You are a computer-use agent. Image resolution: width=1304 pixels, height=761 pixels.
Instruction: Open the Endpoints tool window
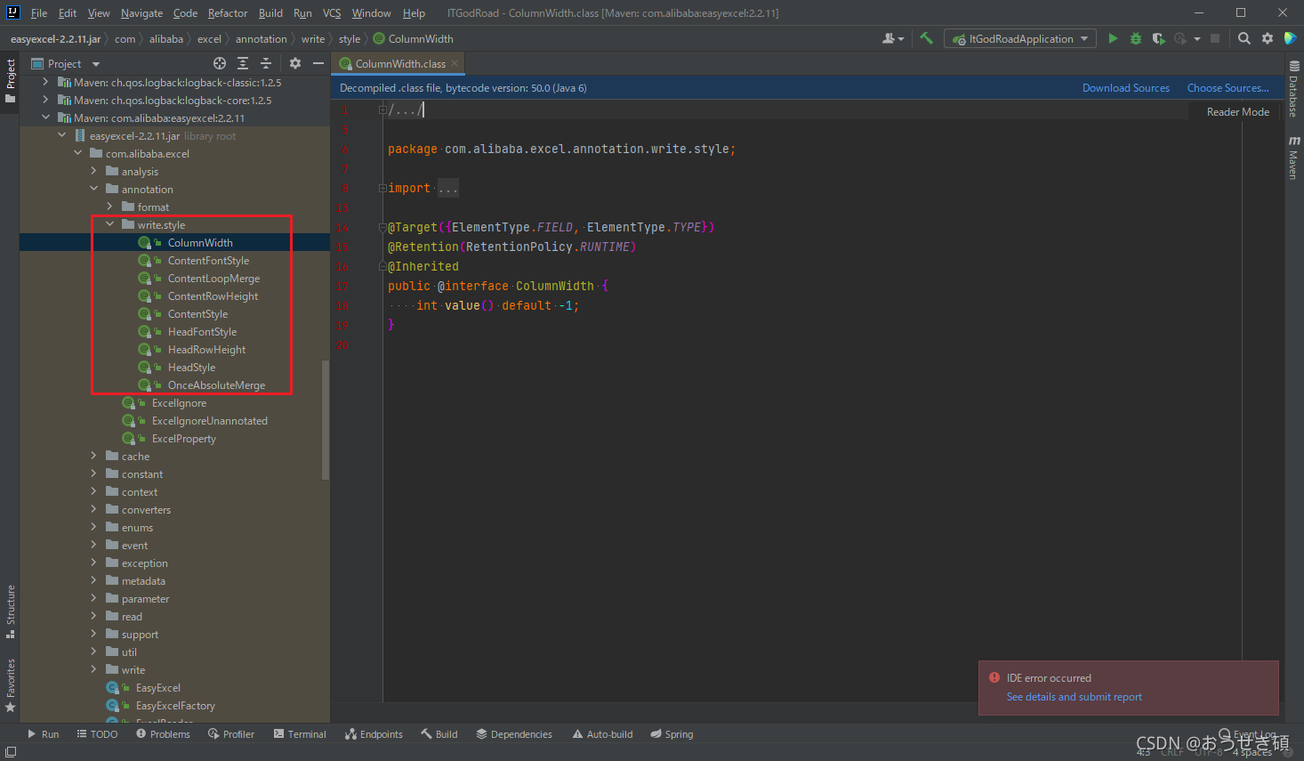pos(374,734)
